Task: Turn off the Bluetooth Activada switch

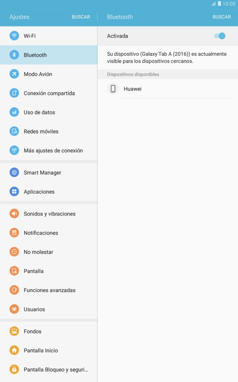Action: coord(219,36)
